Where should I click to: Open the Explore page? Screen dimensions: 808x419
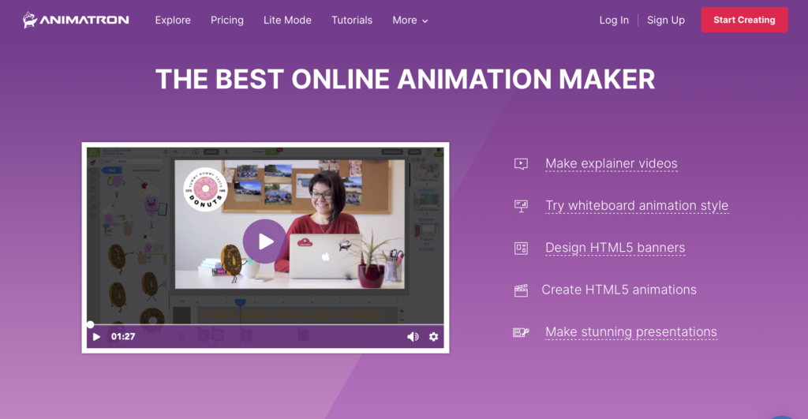click(173, 20)
